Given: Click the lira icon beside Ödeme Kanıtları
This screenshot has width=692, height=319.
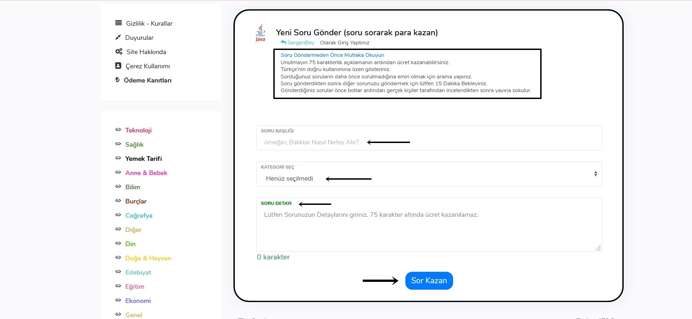Looking at the screenshot, I should (x=117, y=80).
